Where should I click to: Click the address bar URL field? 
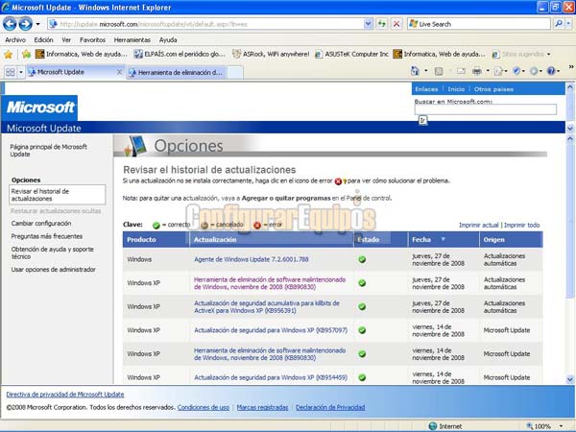[205, 24]
